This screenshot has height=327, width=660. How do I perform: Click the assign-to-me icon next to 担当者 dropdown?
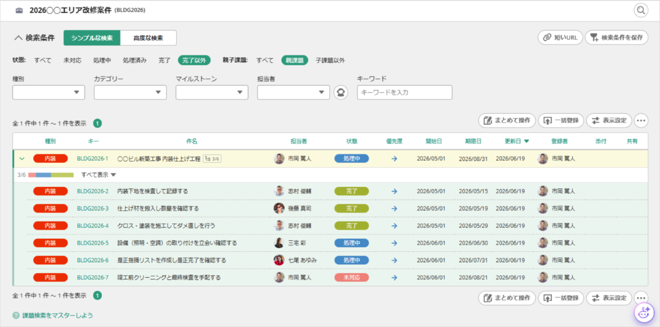(x=341, y=92)
